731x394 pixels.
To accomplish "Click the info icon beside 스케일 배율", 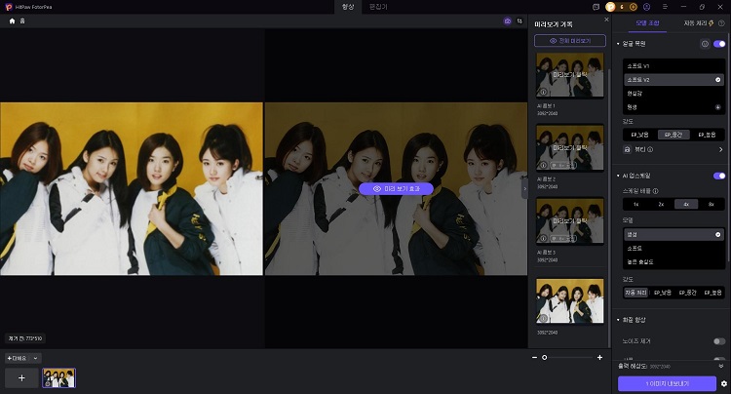I will tap(656, 191).
